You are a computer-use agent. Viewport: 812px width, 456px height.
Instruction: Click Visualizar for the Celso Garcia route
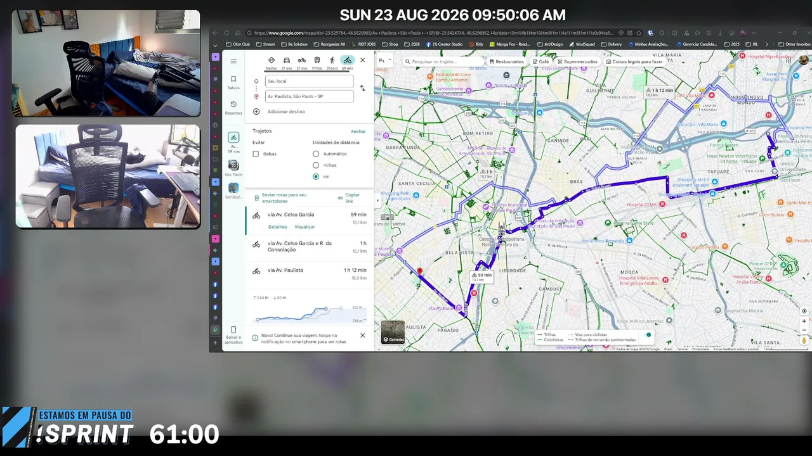coord(304,227)
